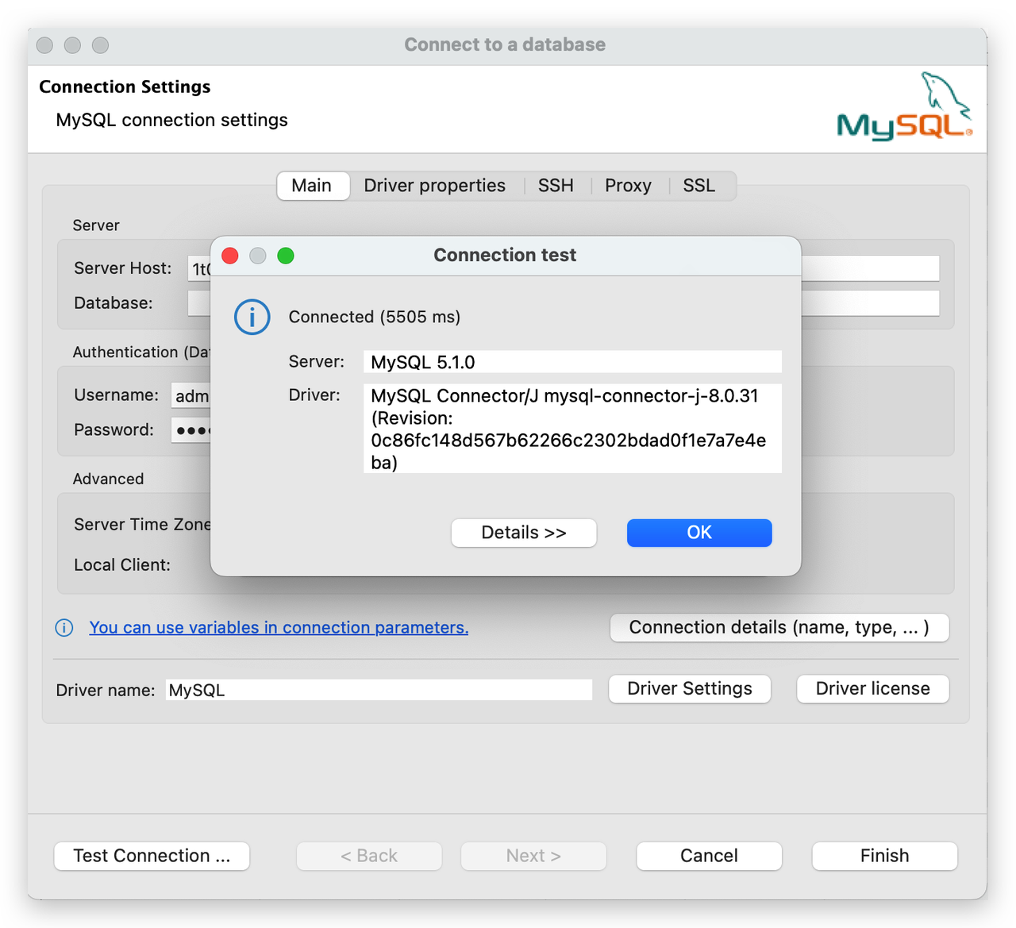Open the SSL tab

pos(698,186)
